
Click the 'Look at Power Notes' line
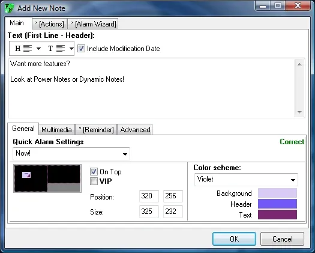click(x=67, y=79)
